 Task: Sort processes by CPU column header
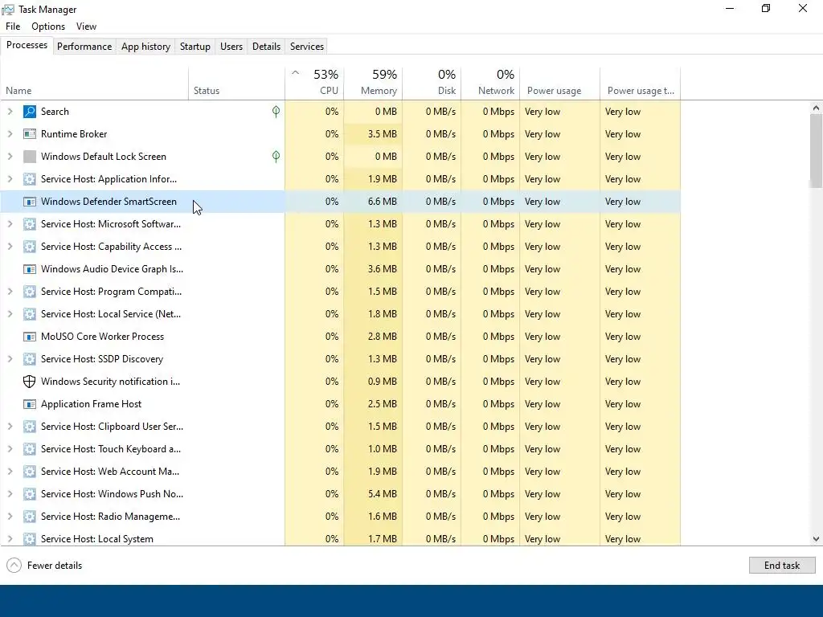(x=315, y=84)
